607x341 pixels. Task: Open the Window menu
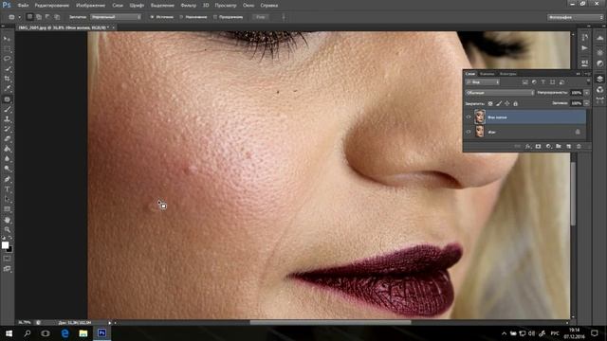248,6
